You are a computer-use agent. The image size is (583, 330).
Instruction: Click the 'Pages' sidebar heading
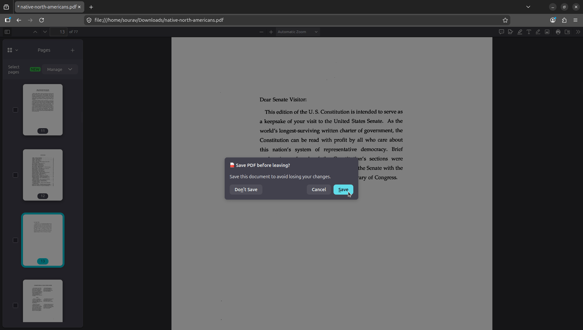tap(44, 50)
